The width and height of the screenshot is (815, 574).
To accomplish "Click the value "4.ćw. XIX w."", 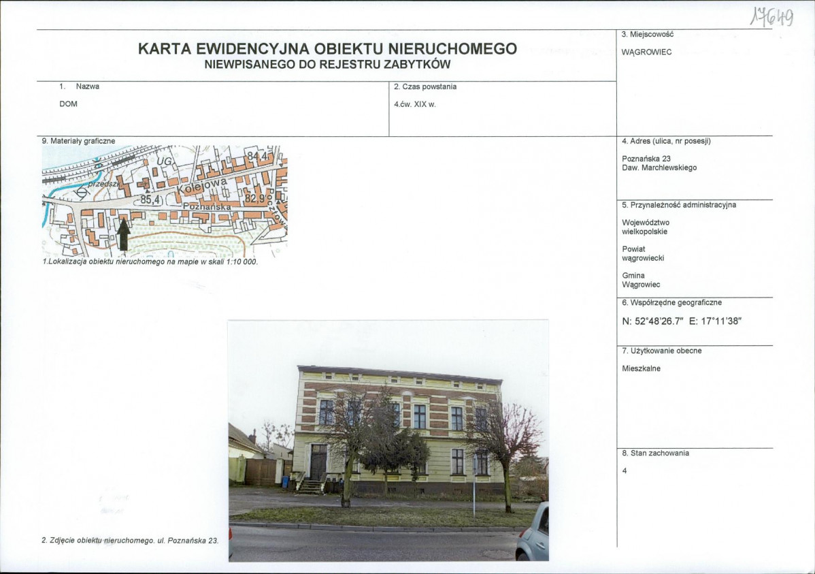I will click(x=415, y=104).
